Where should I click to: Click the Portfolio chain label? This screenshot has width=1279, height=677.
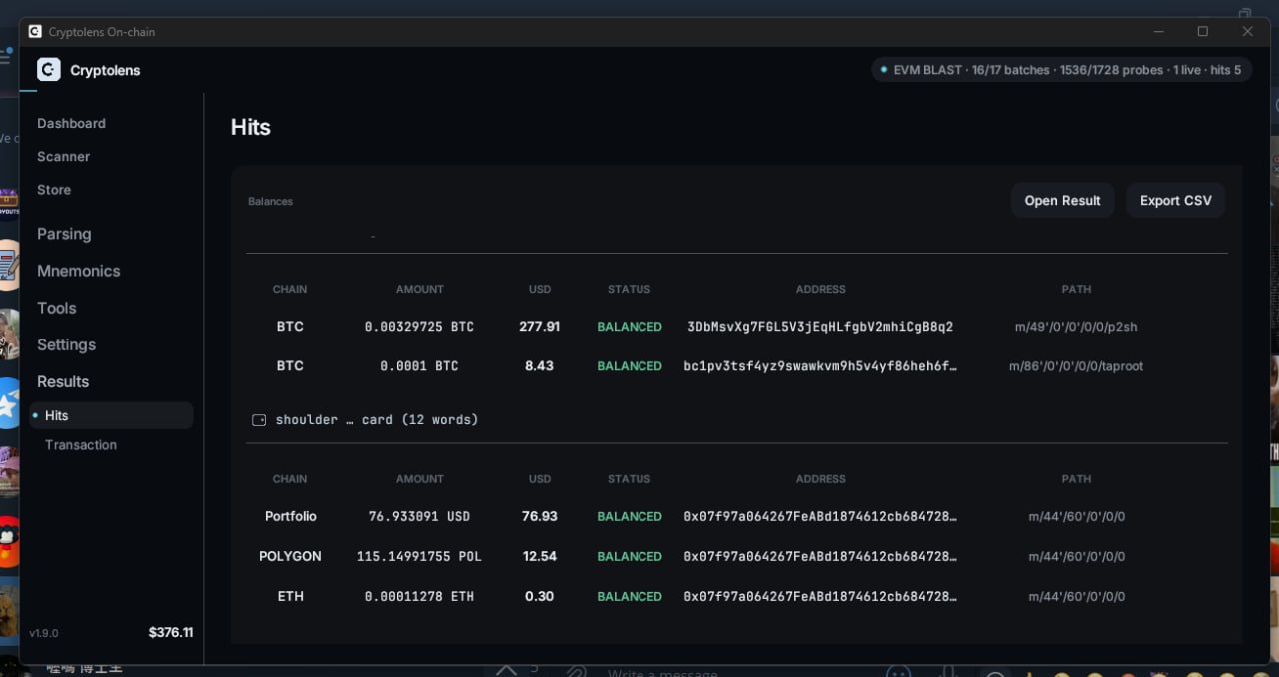click(290, 516)
